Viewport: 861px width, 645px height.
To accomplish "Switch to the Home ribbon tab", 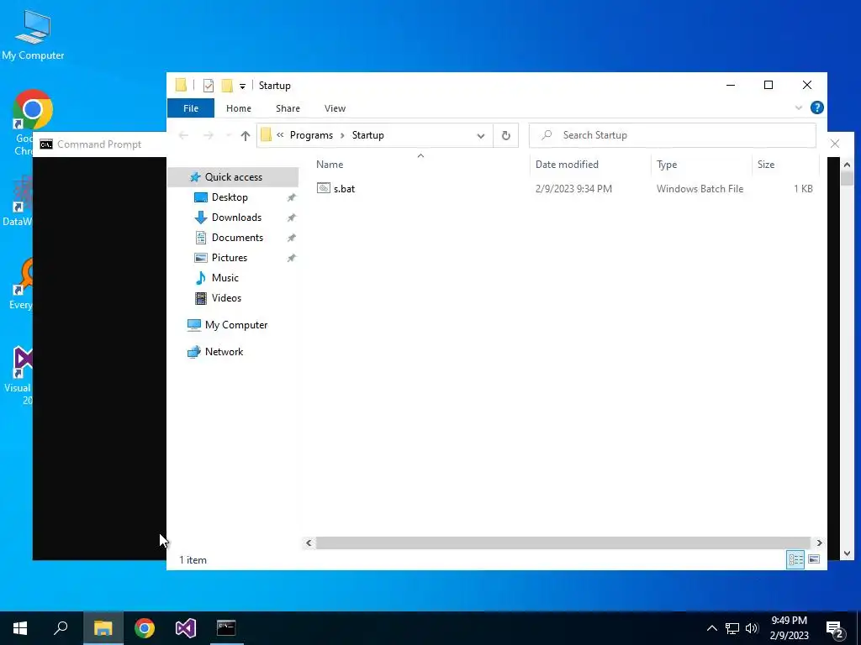I will tap(238, 108).
